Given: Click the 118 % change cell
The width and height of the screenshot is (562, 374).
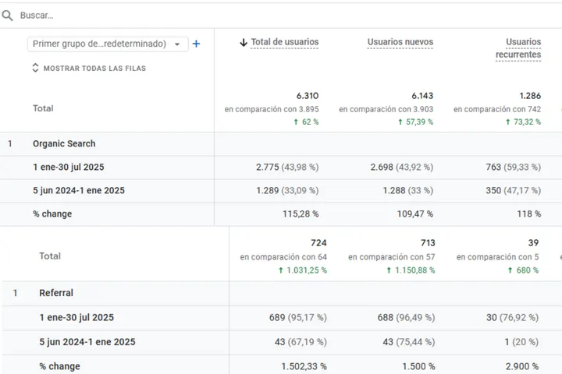Looking at the screenshot, I should 528,214.
